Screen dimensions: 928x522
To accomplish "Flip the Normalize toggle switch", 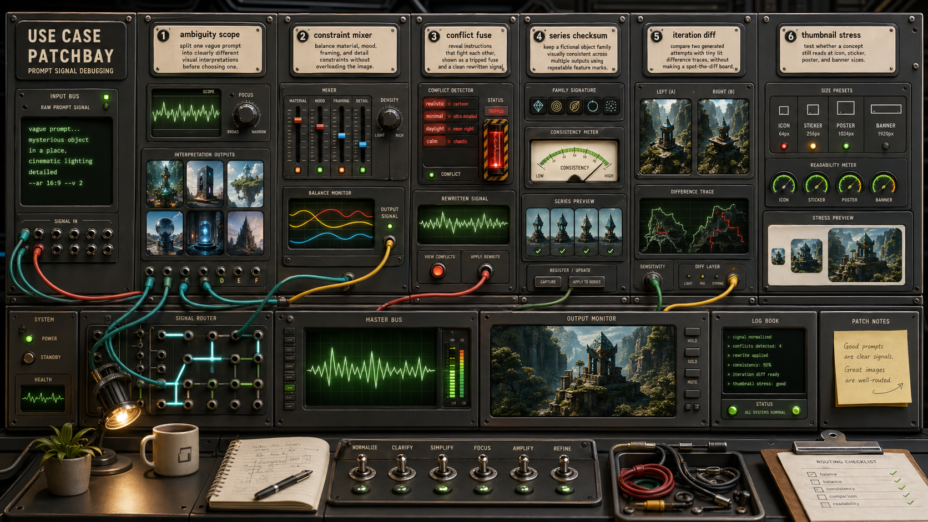I will [x=363, y=465].
